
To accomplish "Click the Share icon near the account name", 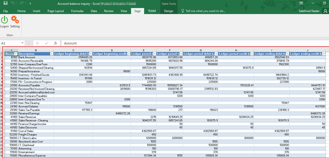I will [x=327, y=11].
